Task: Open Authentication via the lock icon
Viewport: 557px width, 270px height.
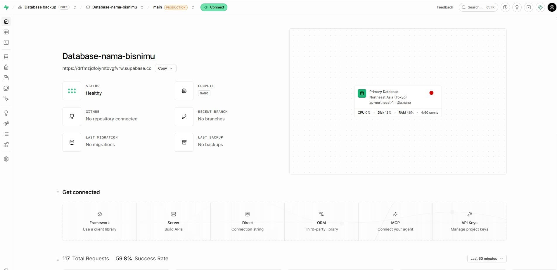Action: pos(6,67)
